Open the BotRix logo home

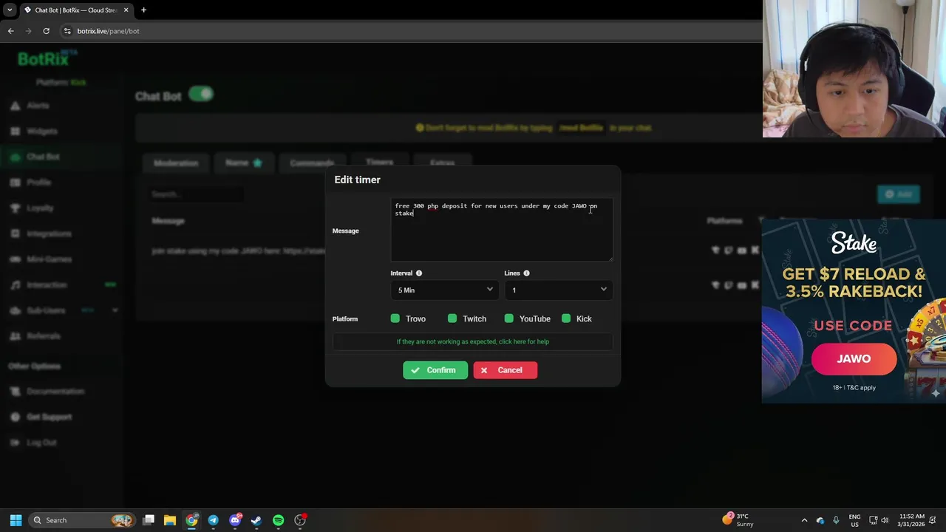point(47,59)
